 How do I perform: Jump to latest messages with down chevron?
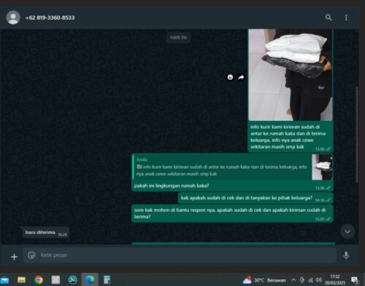coord(347,231)
